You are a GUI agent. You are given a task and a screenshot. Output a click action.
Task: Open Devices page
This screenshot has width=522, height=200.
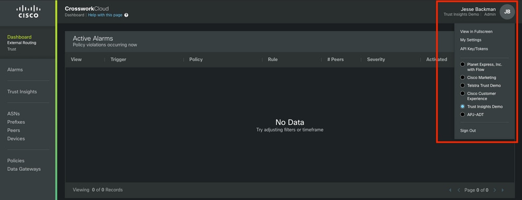16,138
